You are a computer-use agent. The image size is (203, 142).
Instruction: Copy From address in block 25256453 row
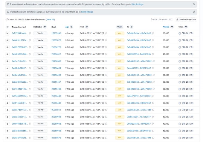pyautogui.click(x=106, y=89)
